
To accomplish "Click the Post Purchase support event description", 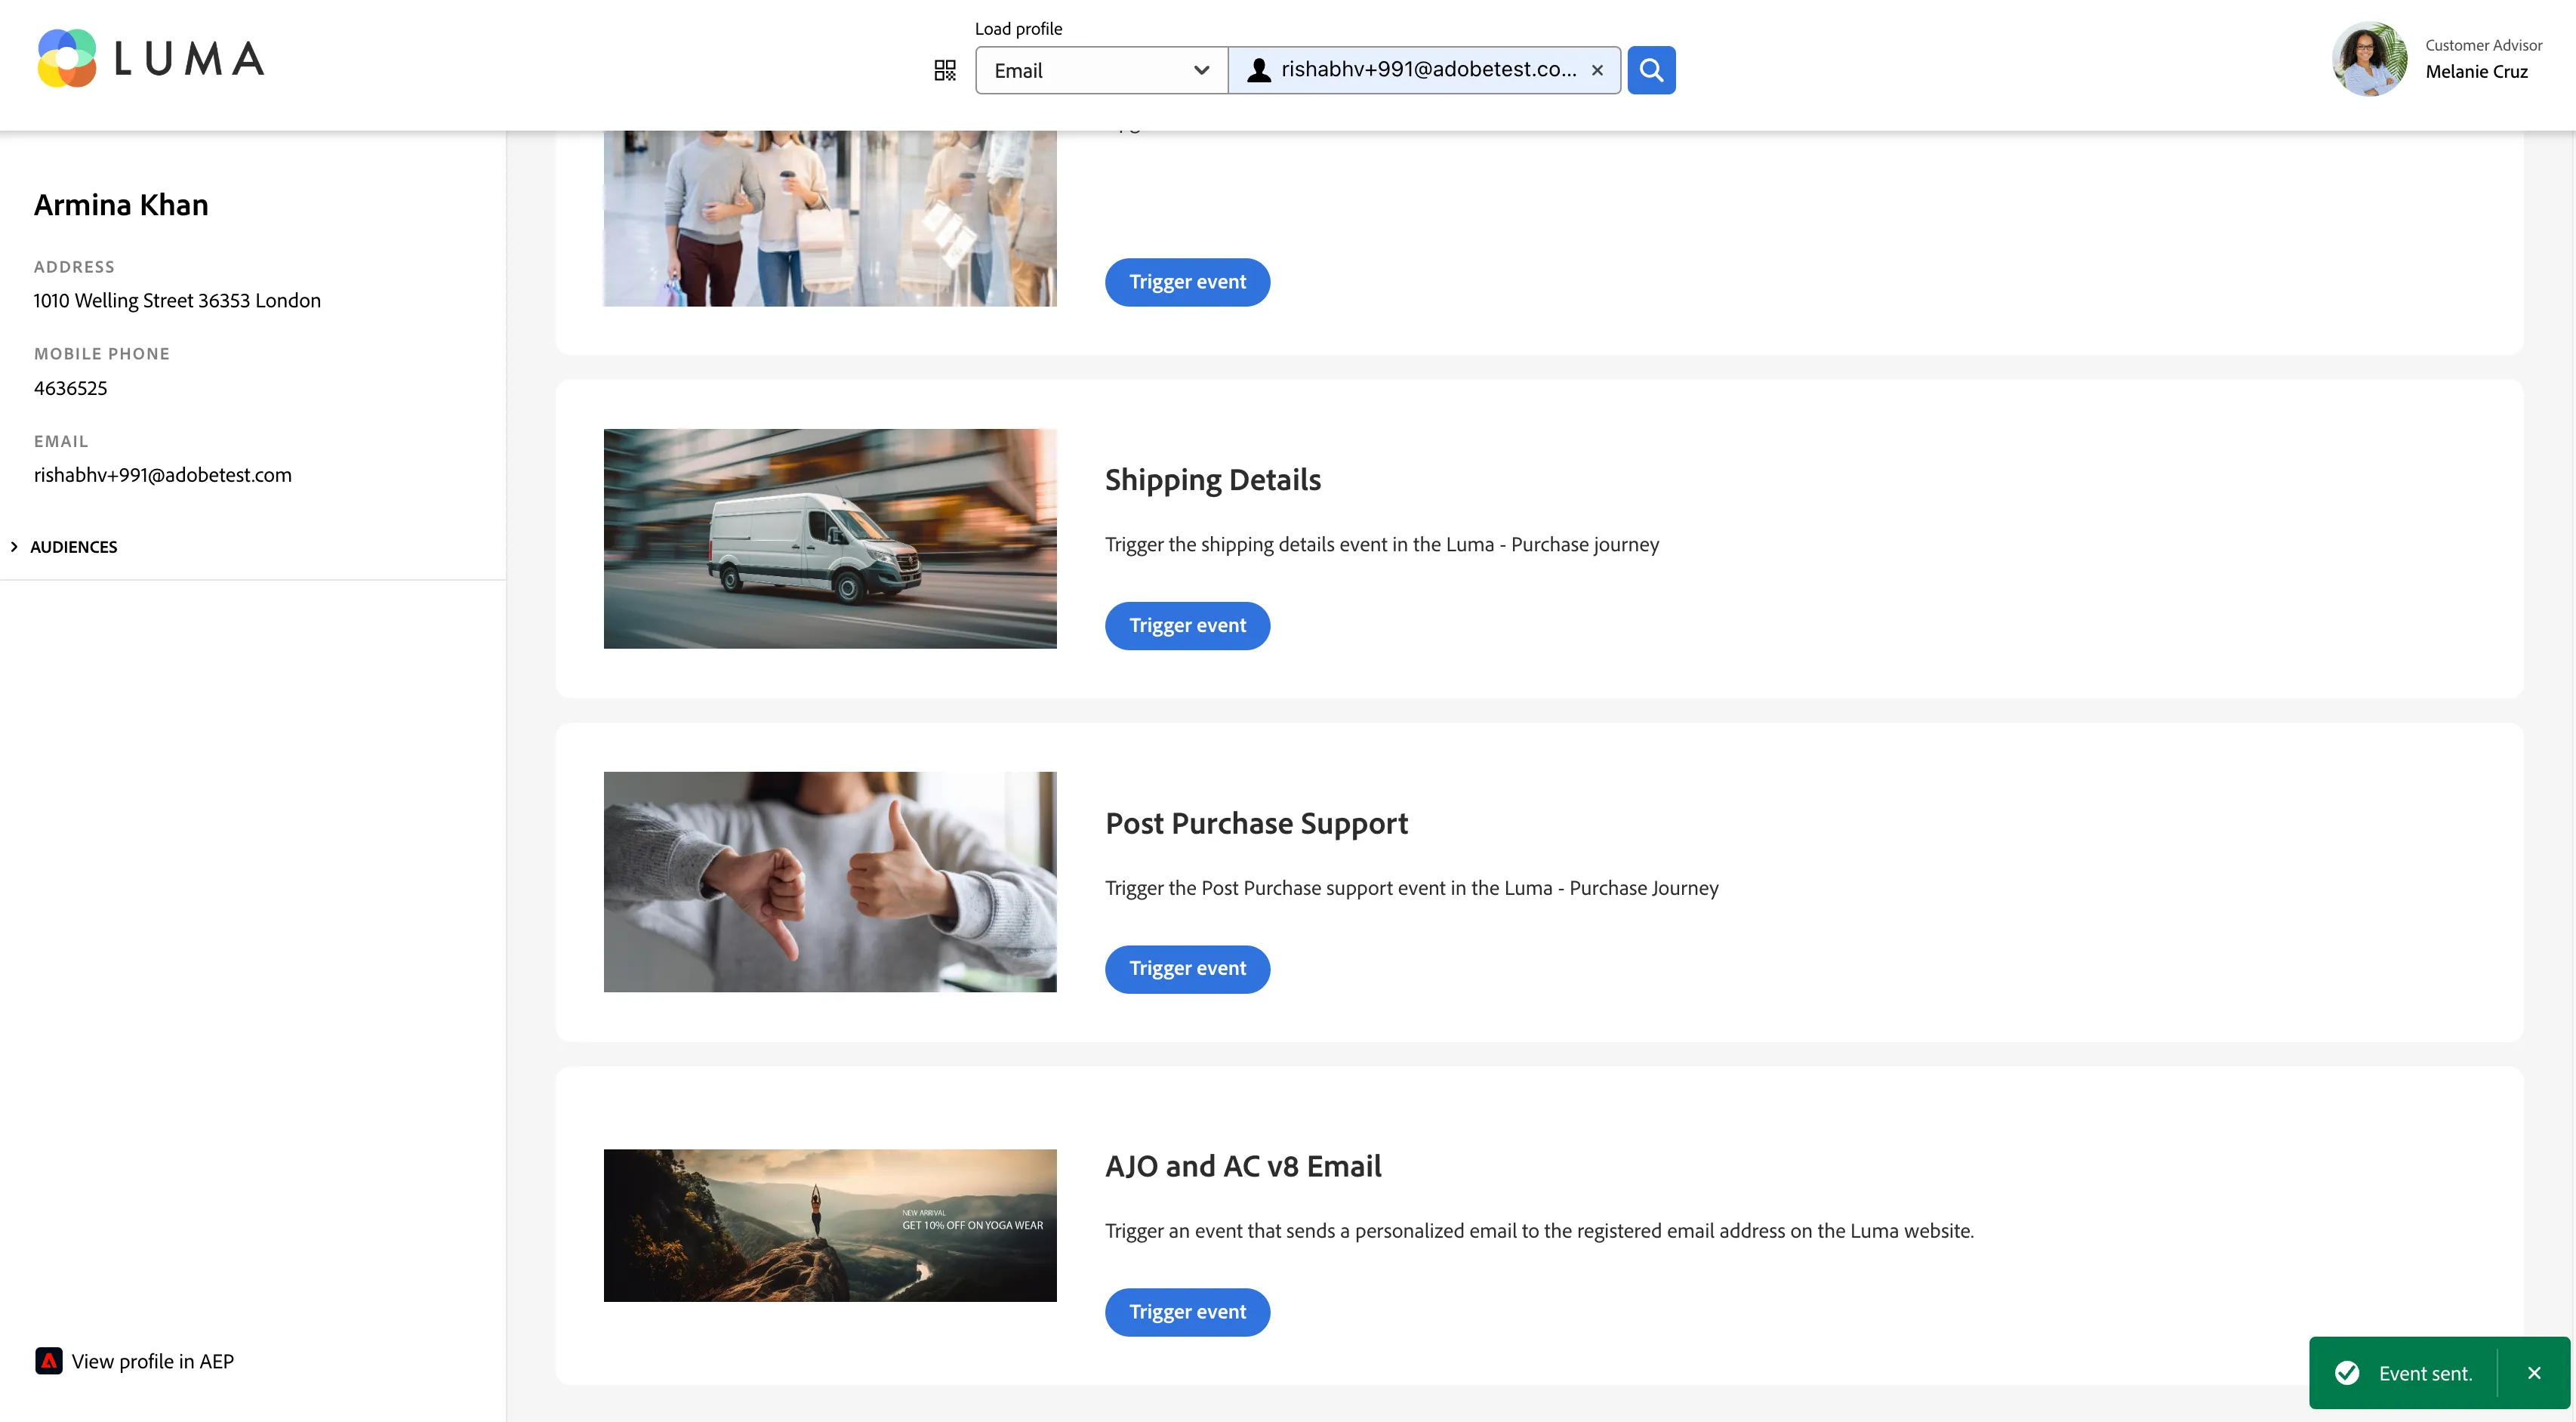I will [x=1412, y=888].
